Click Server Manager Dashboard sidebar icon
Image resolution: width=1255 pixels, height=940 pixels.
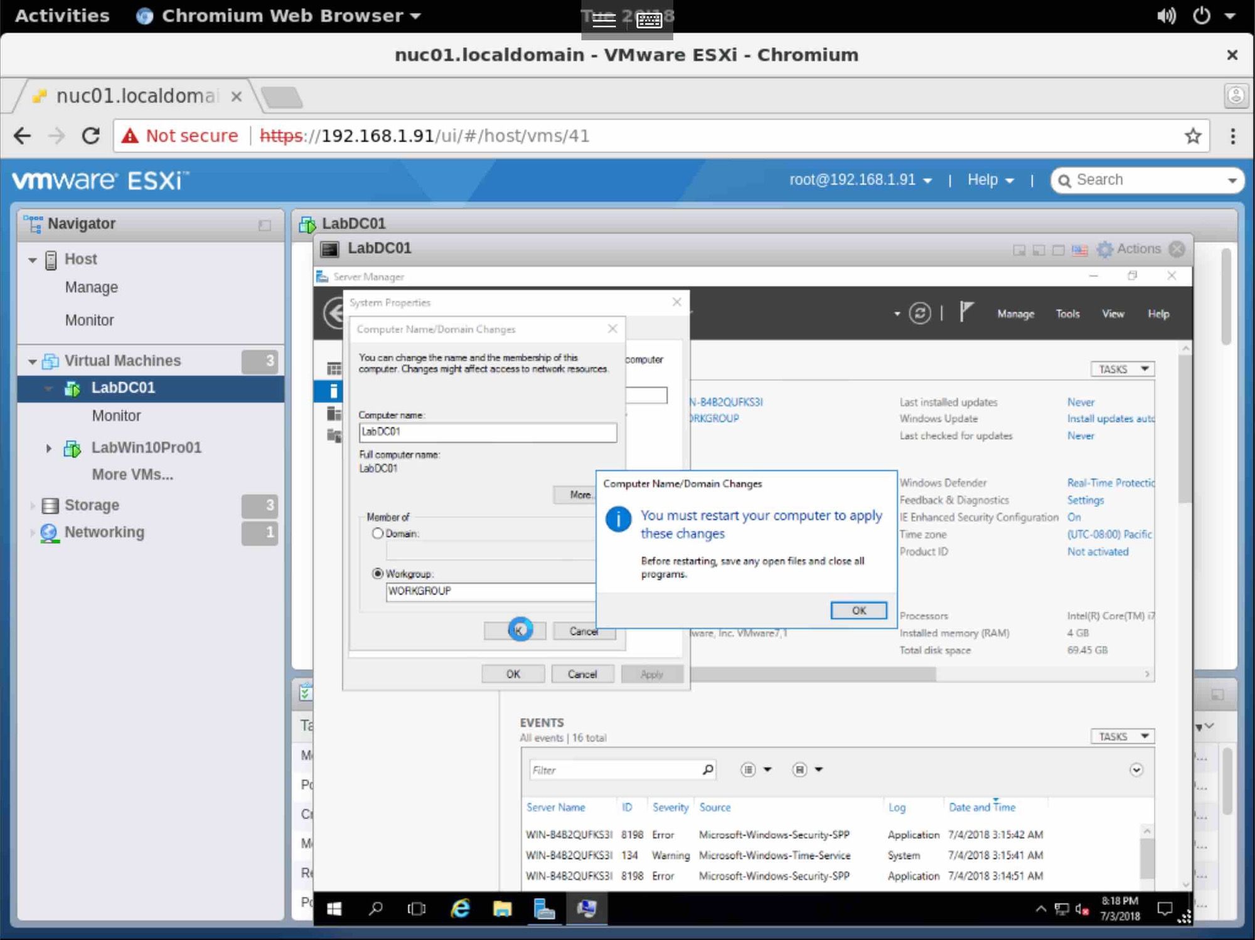334,369
